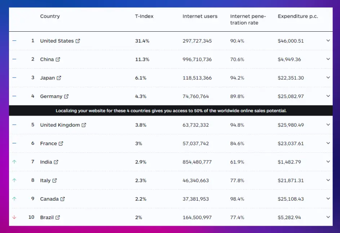Expand the Canada row details chevron
The width and height of the screenshot is (340, 233).
pos(328,199)
